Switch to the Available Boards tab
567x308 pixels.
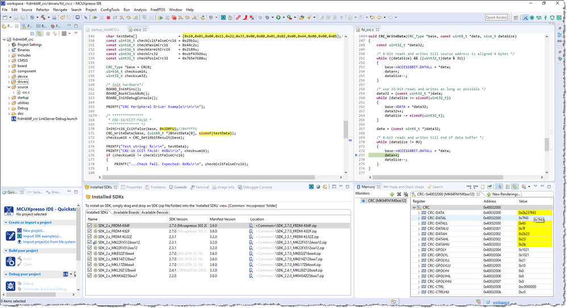pos(126,212)
